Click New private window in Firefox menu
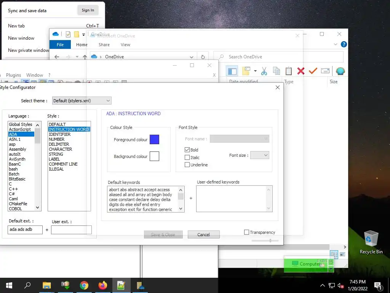The height and width of the screenshot is (293, 390). click(x=28, y=50)
